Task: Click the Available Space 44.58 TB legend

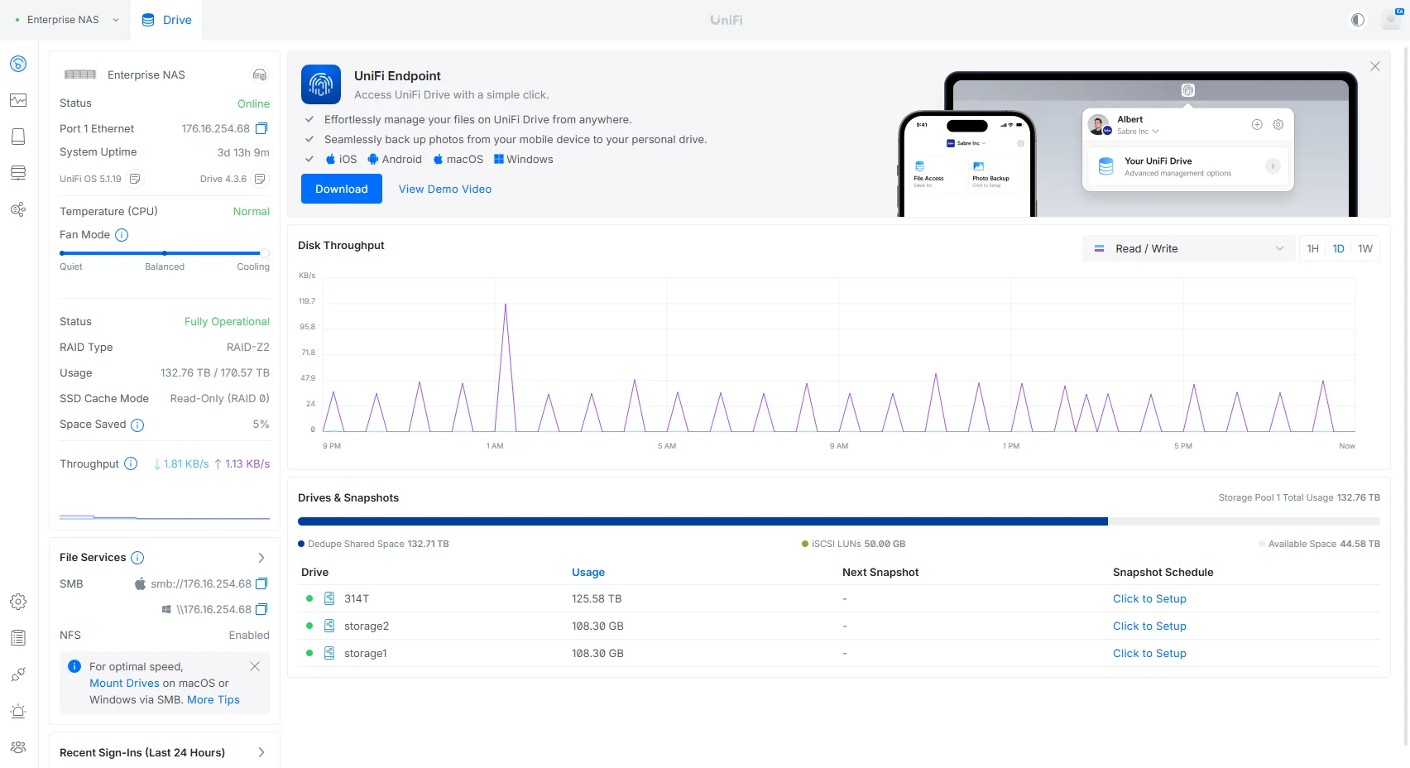Action: [x=1319, y=544]
